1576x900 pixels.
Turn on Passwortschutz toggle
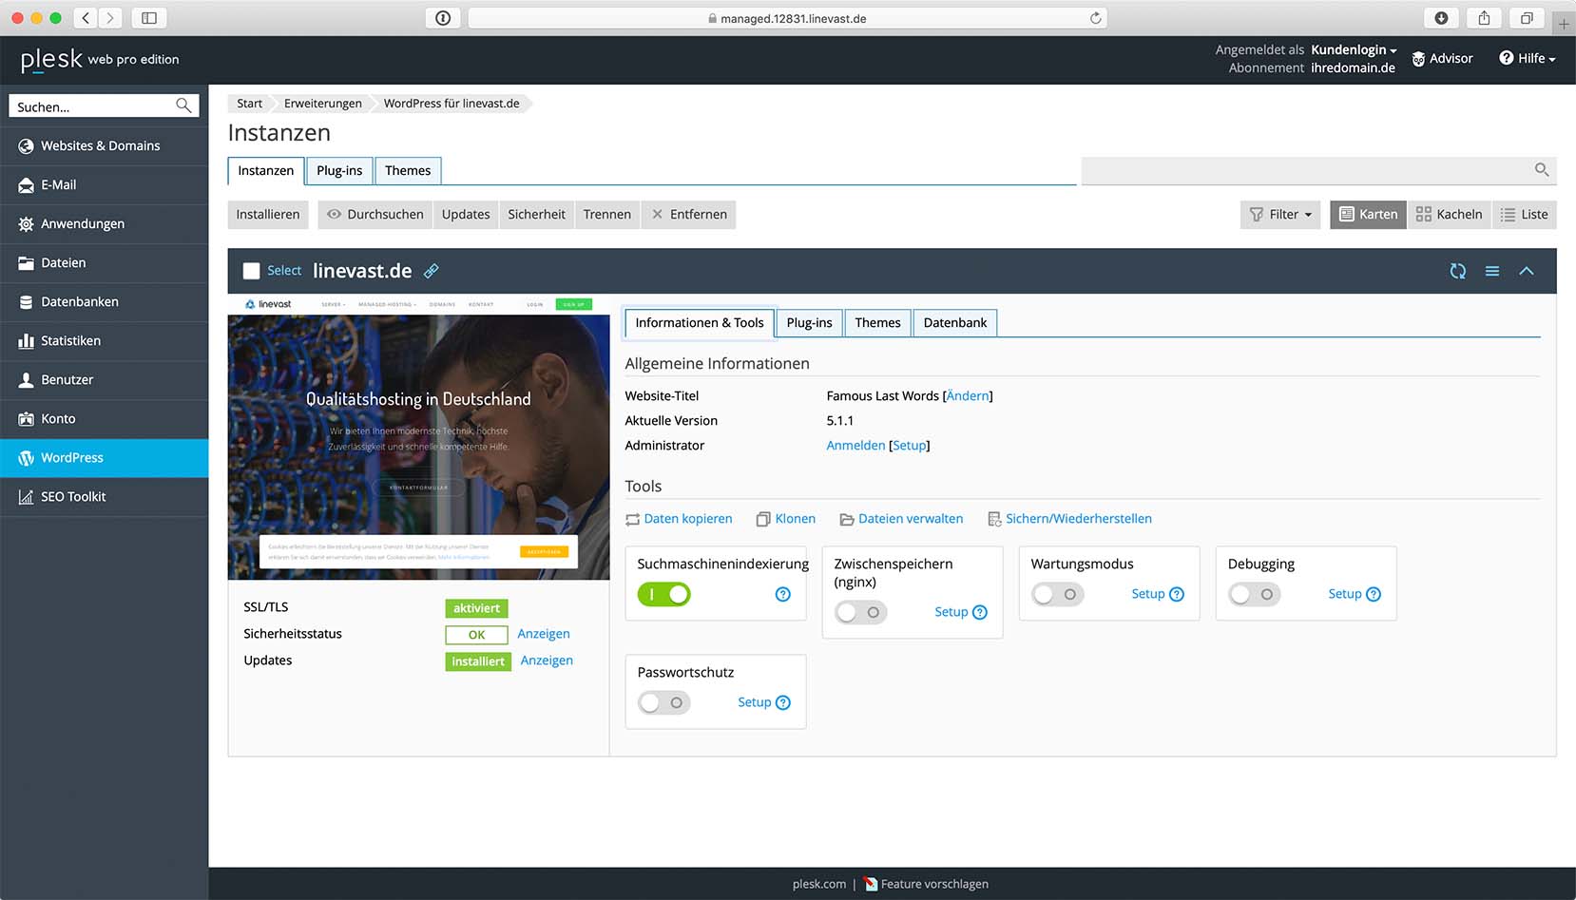coord(663,702)
